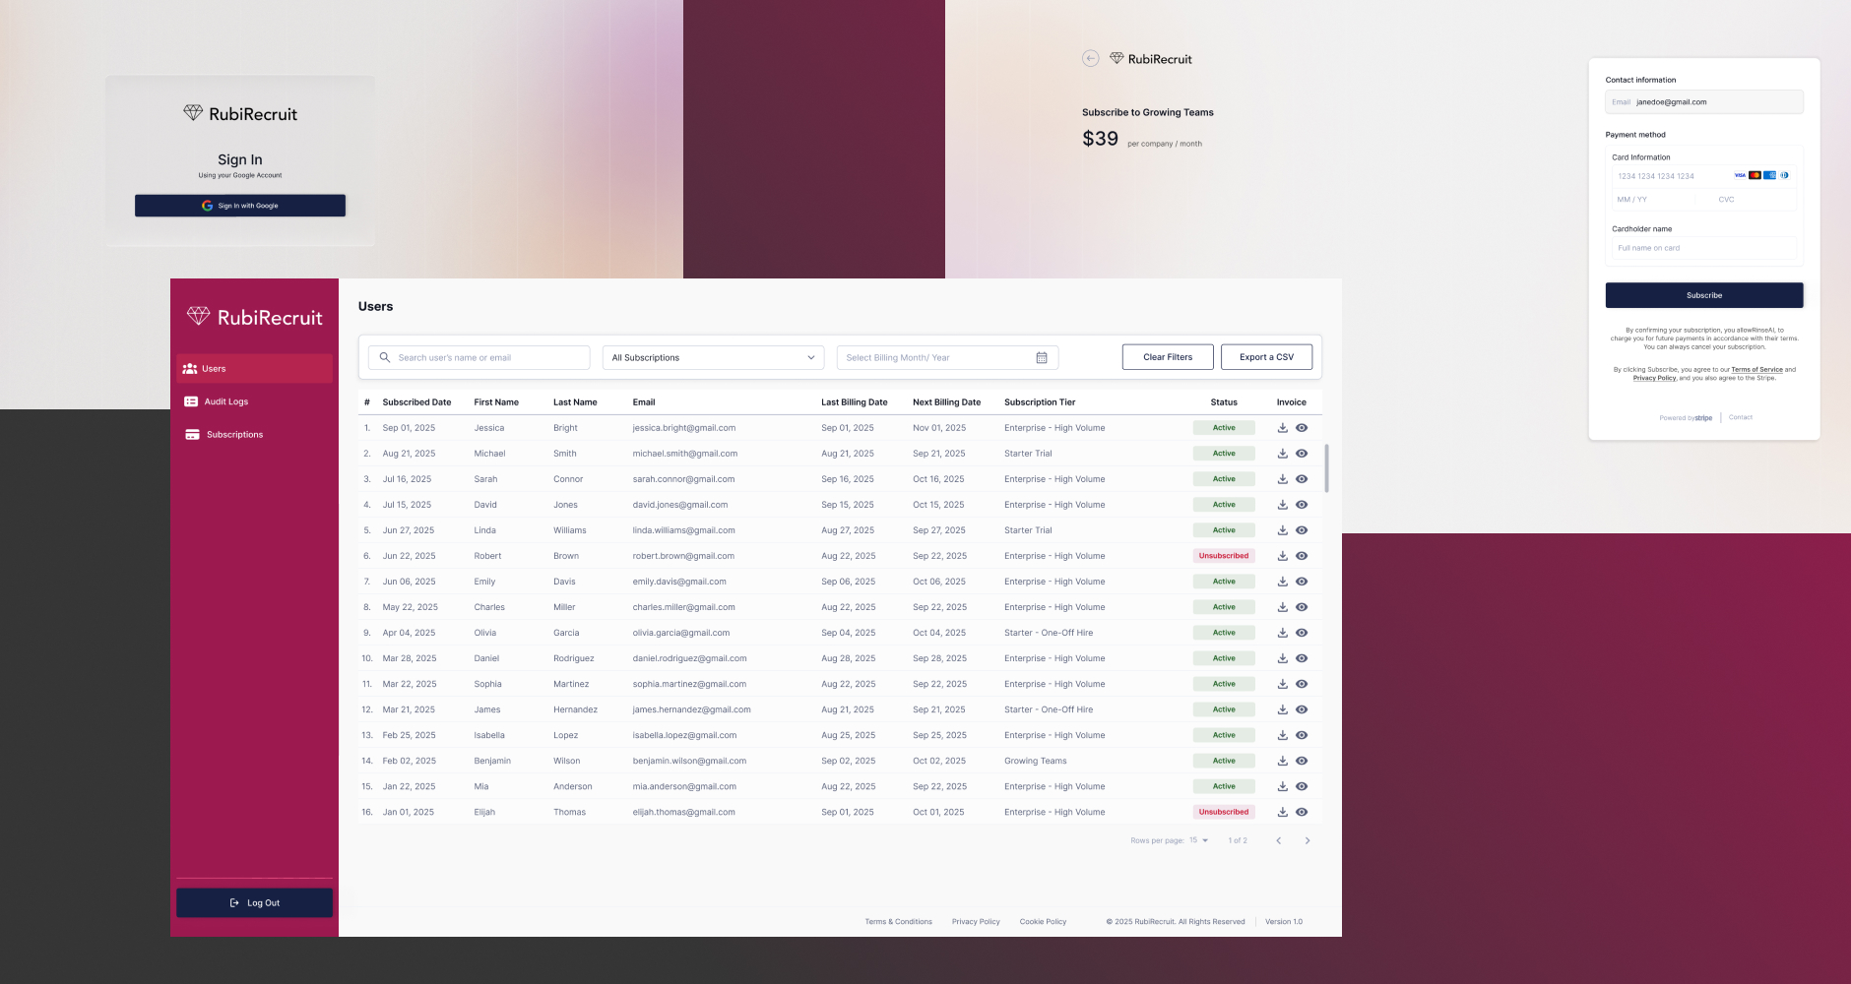Go to next page of users table
This screenshot has height=984, width=1851.
tap(1308, 840)
